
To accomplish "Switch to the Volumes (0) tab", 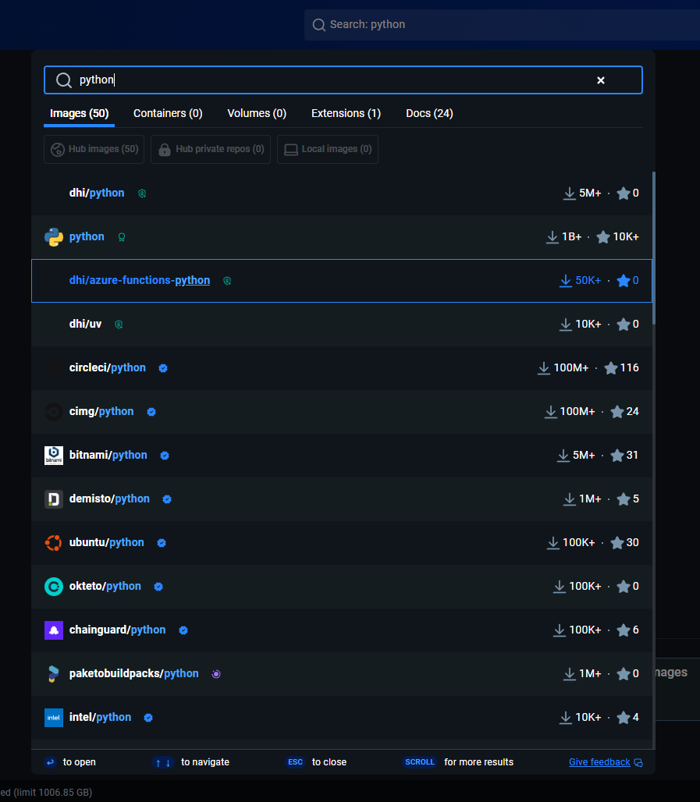I will [257, 114].
